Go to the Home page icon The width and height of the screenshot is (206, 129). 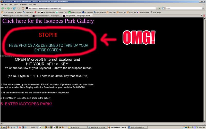(x=23, y=8)
